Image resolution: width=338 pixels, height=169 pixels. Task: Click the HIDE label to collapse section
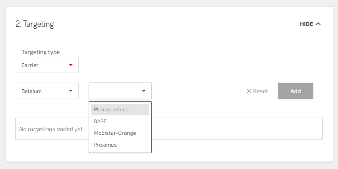tap(306, 24)
